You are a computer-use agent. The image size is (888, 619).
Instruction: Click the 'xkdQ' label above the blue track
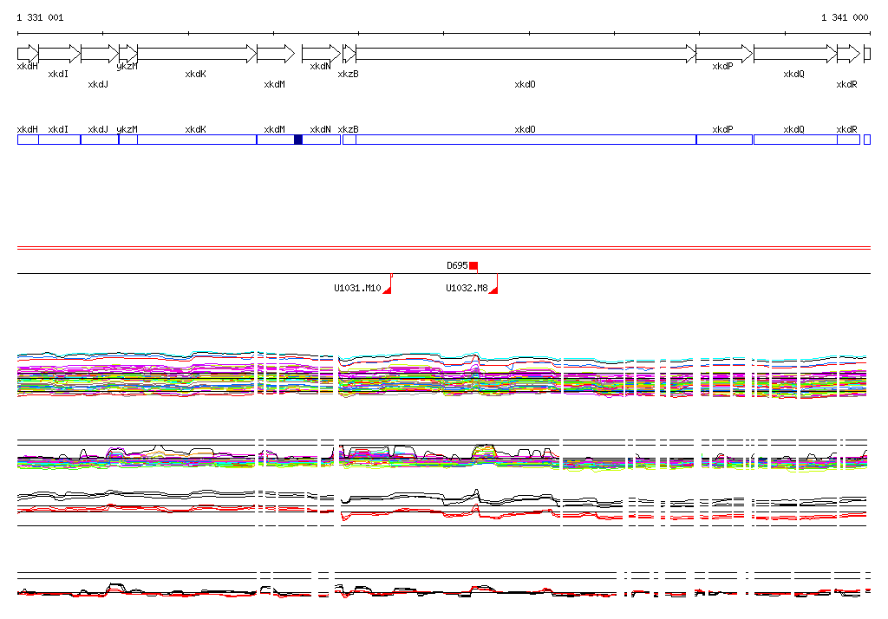coord(794,129)
